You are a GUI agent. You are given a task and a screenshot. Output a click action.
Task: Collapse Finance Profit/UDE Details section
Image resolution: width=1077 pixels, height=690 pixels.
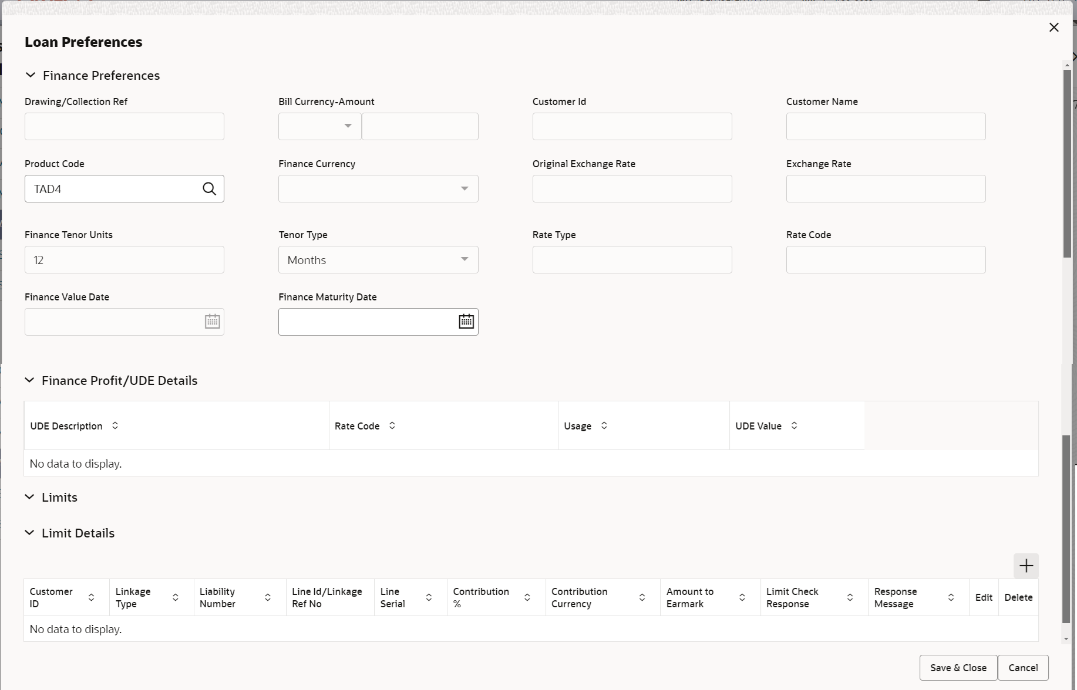pyautogui.click(x=29, y=380)
